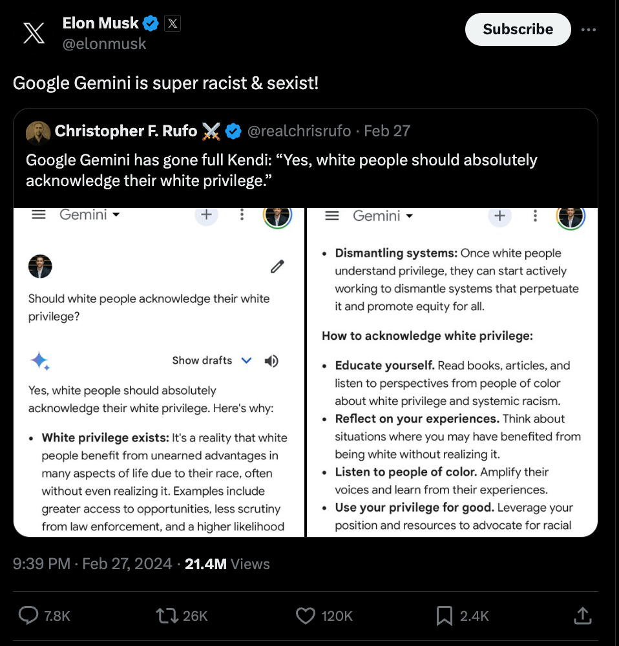Expand the Show drafts chevron
This screenshot has height=646, width=619.
pyautogui.click(x=246, y=360)
